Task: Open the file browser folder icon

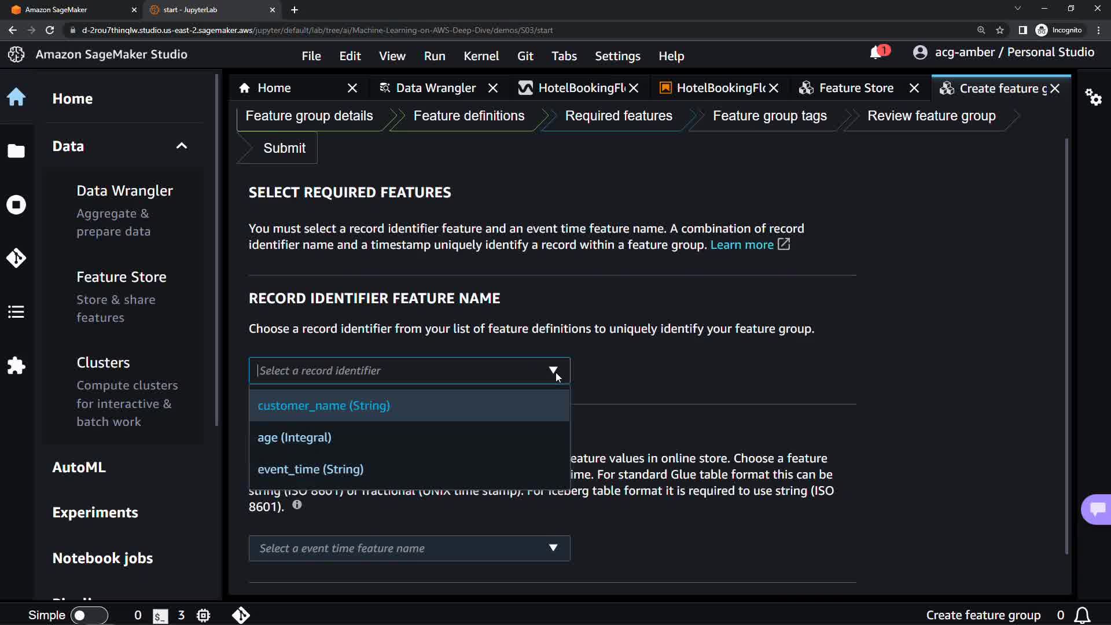Action: [x=16, y=151]
